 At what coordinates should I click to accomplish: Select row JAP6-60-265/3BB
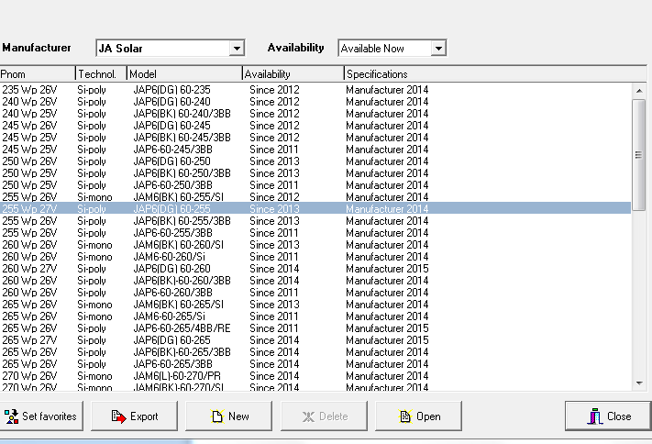[315, 364]
